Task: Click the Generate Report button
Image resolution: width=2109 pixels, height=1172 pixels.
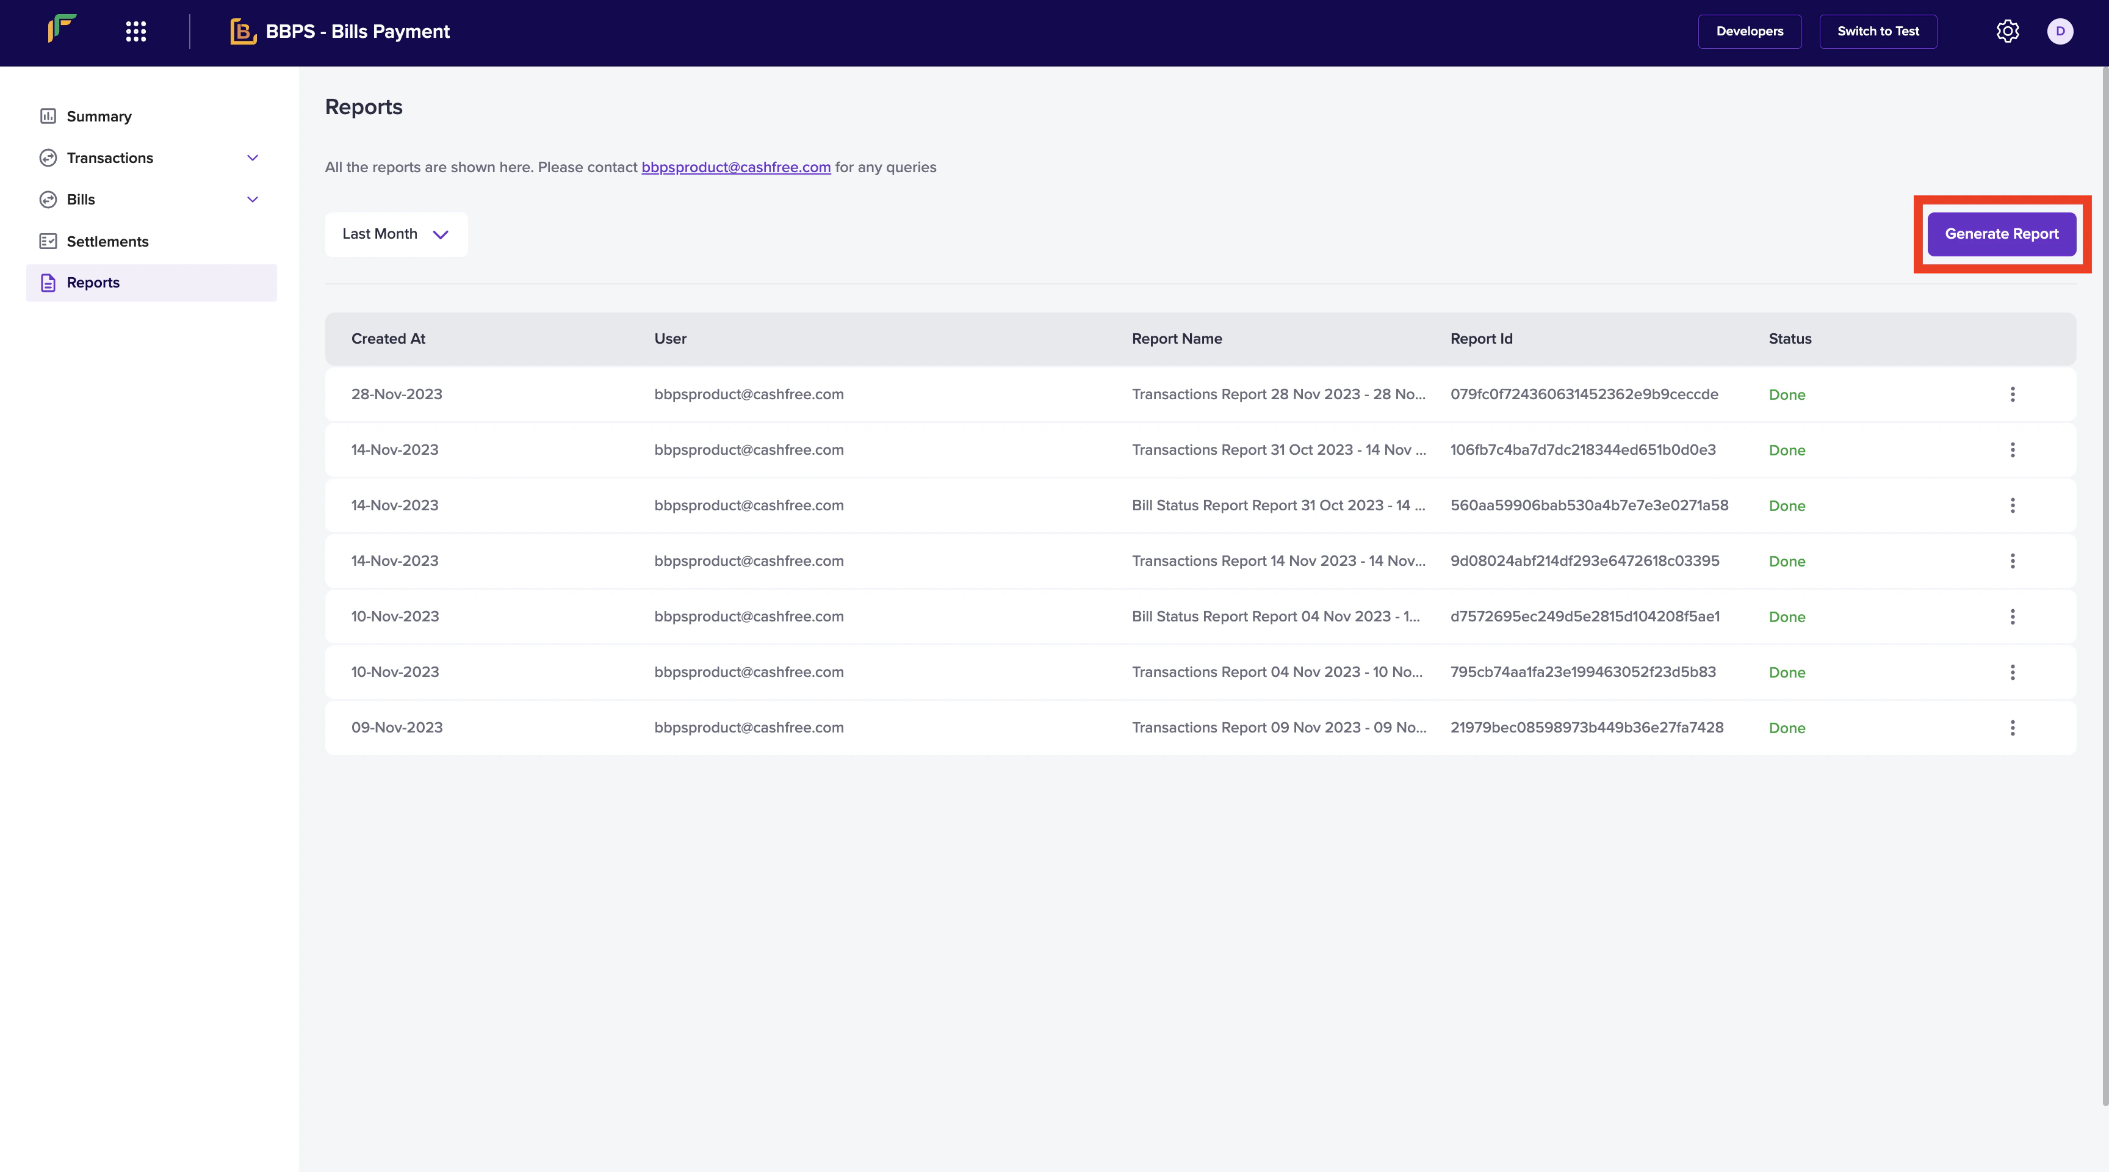Action: coord(2001,234)
